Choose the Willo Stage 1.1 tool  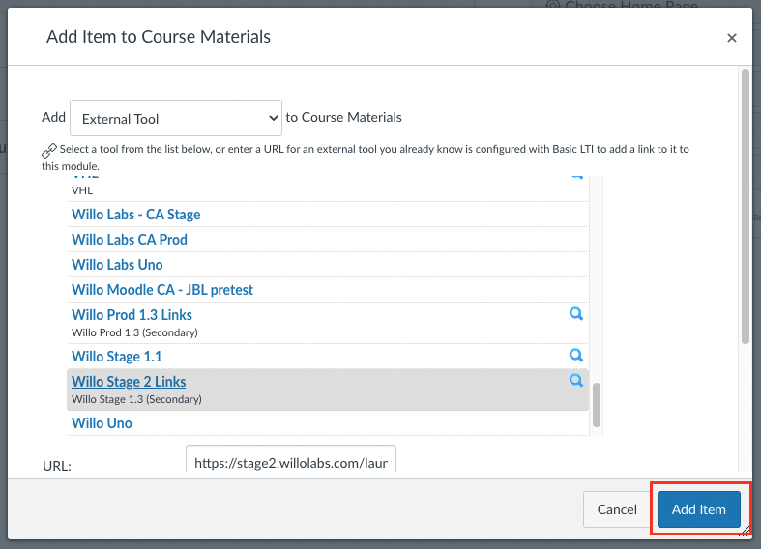point(116,357)
